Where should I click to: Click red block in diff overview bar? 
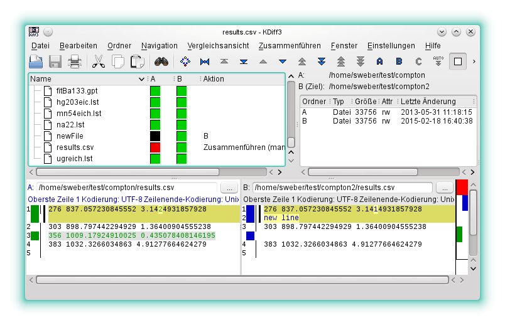(462, 187)
